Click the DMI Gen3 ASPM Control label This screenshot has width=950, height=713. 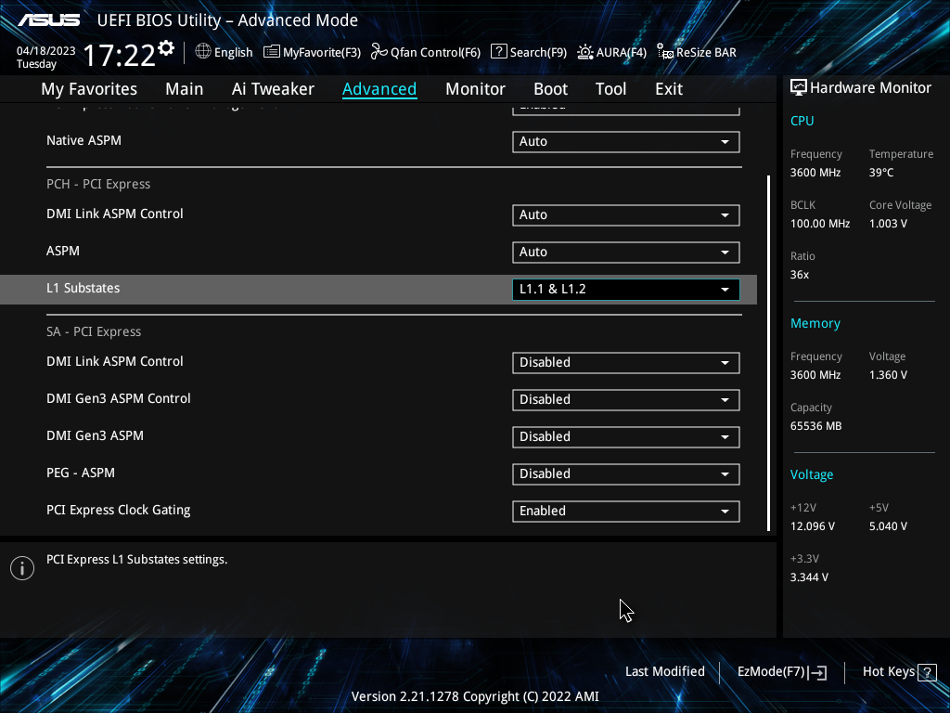(118, 398)
